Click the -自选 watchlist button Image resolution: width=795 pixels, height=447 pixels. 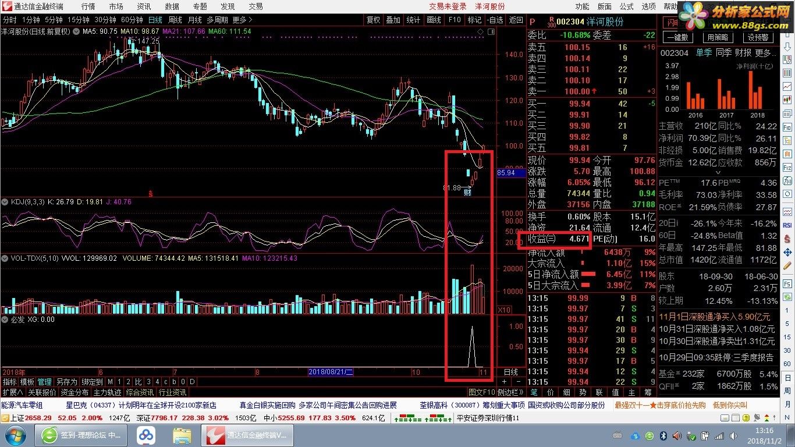pos(495,20)
